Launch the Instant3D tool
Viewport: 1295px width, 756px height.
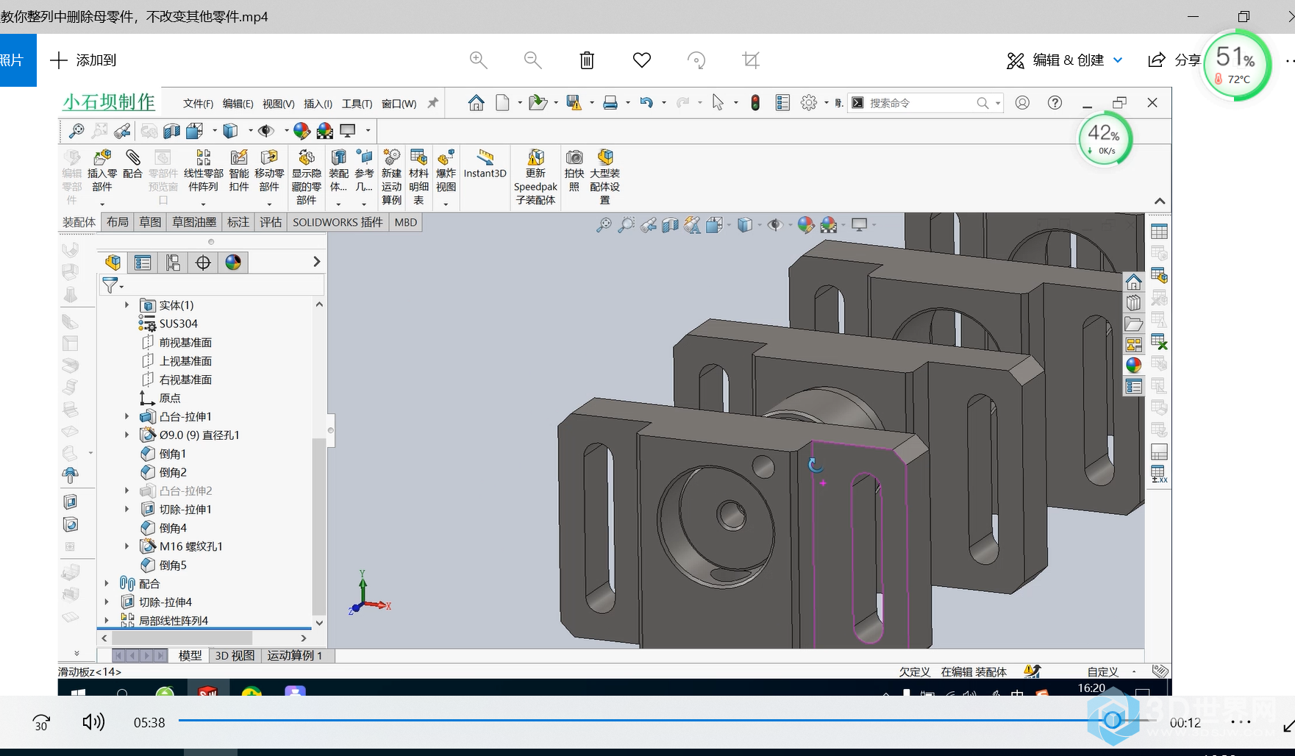pyautogui.click(x=485, y=157)
